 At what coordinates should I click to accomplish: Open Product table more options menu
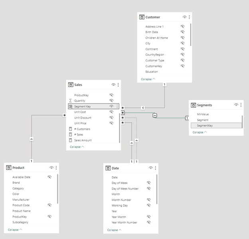(56, 168)
